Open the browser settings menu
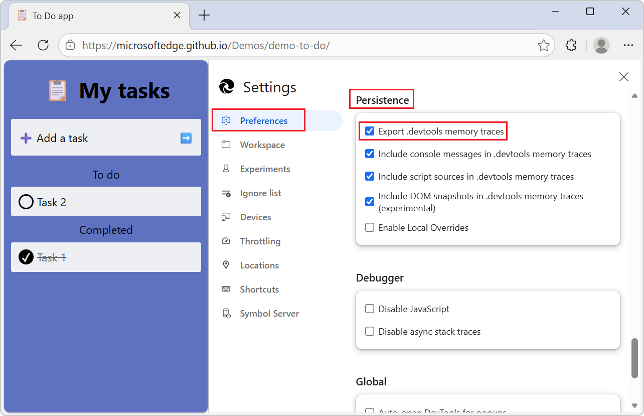Screen dimensions: 644x416 (x=628, y=45)
